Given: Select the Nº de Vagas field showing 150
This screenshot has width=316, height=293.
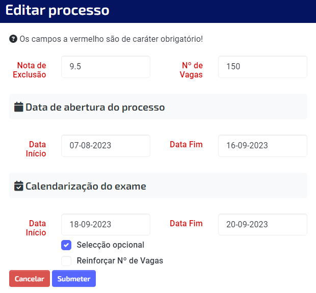Looking at the screenshot, I should 262,67.
